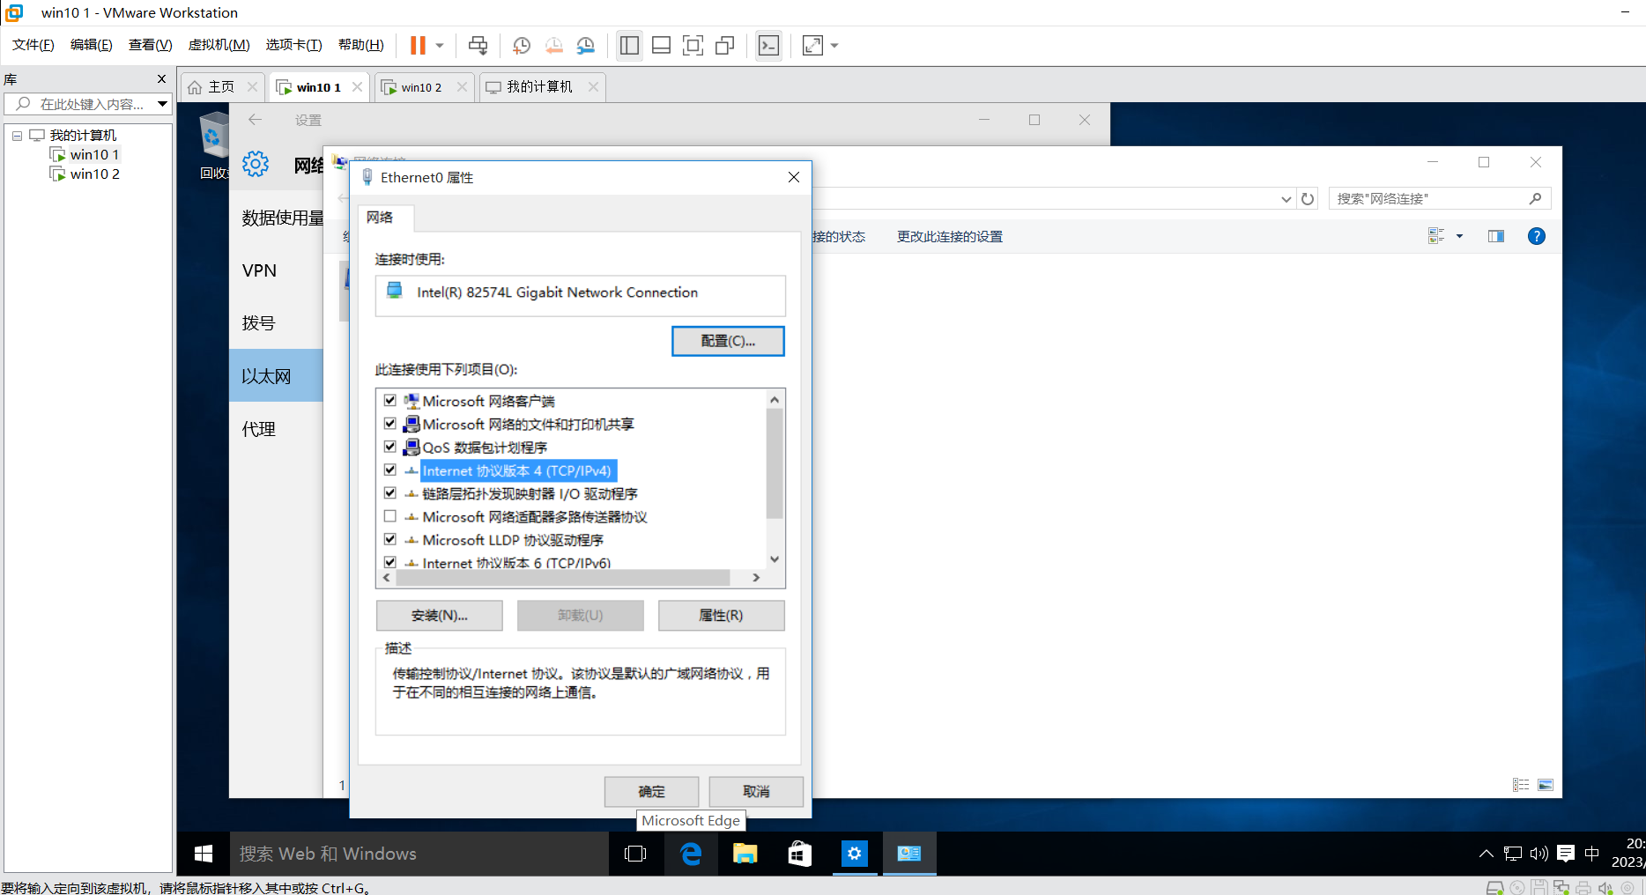Screen dimensions: 1646x895
Task: Open Microsoft Store from the taskbar
Action: click(800, 854)
